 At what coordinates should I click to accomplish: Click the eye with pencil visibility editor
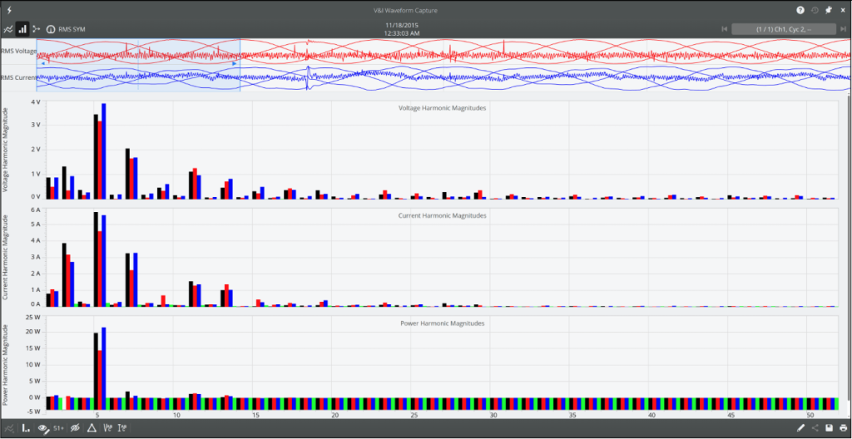tap(43, 428)
